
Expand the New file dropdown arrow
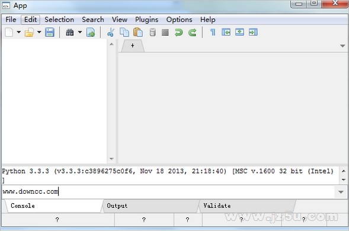19,33
